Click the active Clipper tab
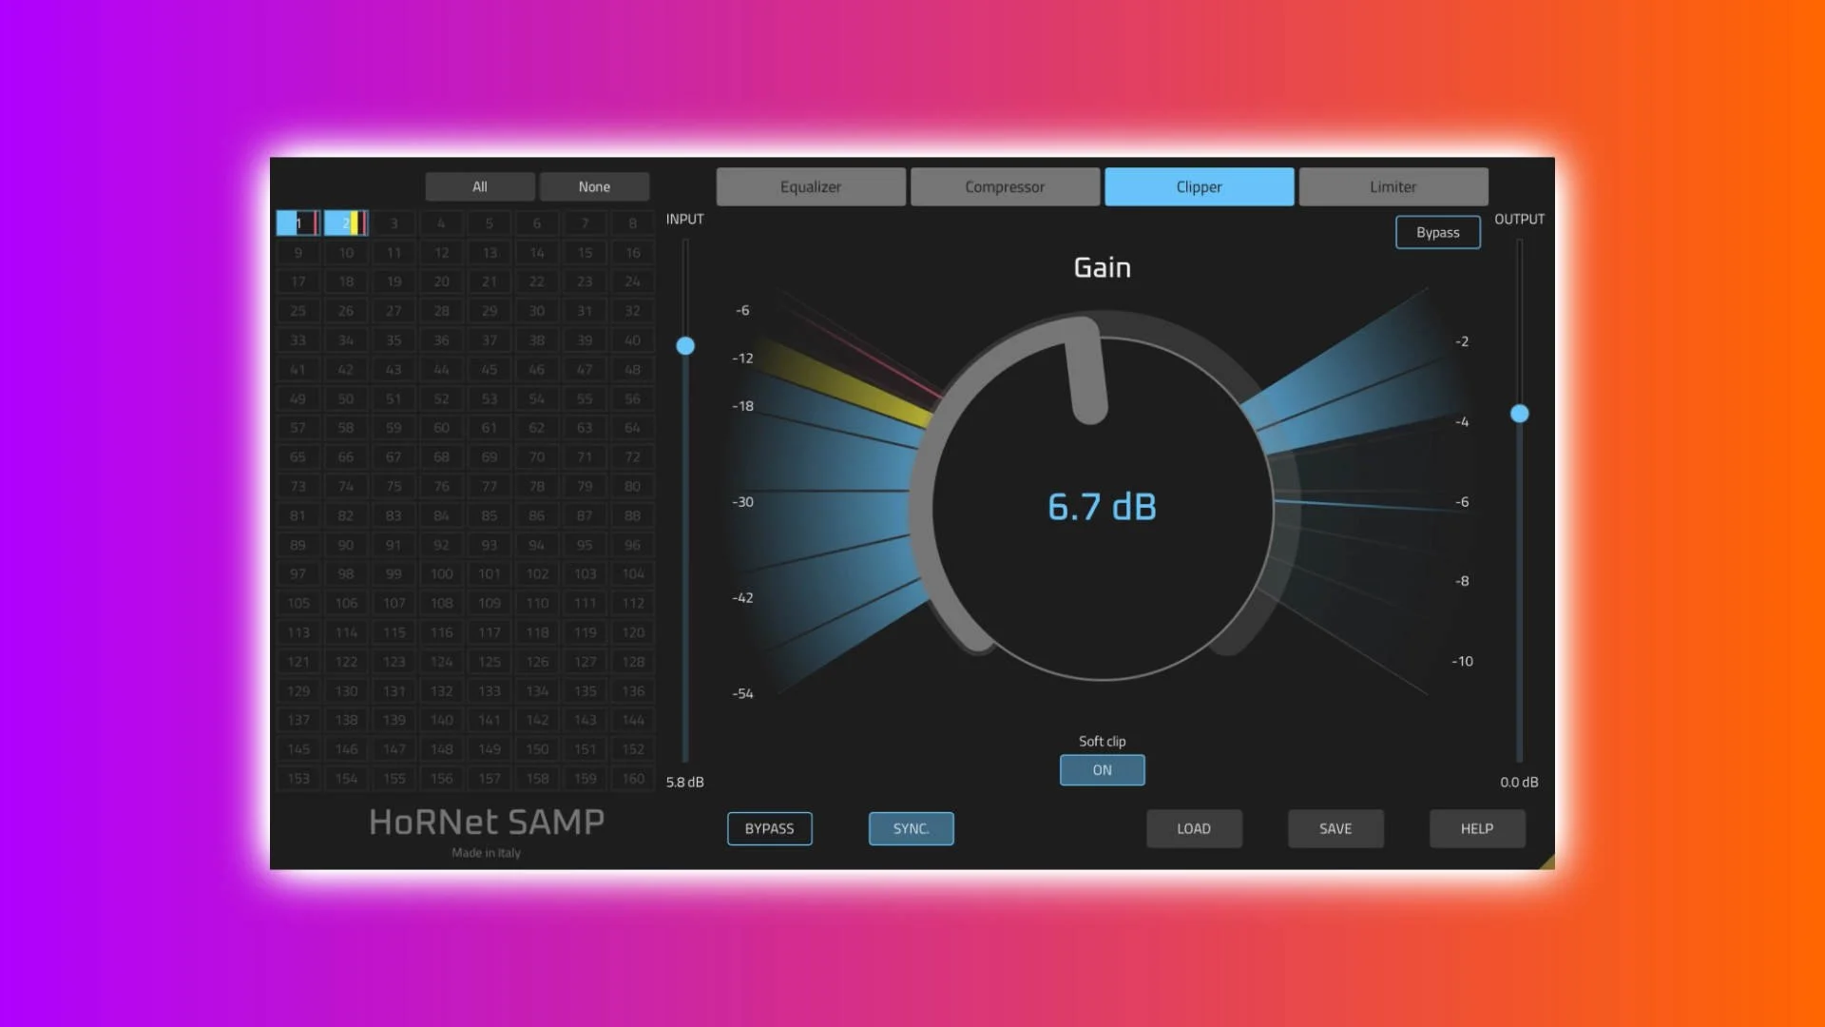The image size is (1825, 1027). tap(1199, 186)
